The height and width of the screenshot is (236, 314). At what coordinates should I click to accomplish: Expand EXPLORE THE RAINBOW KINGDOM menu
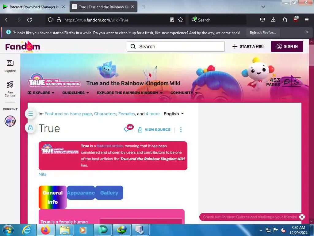click(130, 93)
